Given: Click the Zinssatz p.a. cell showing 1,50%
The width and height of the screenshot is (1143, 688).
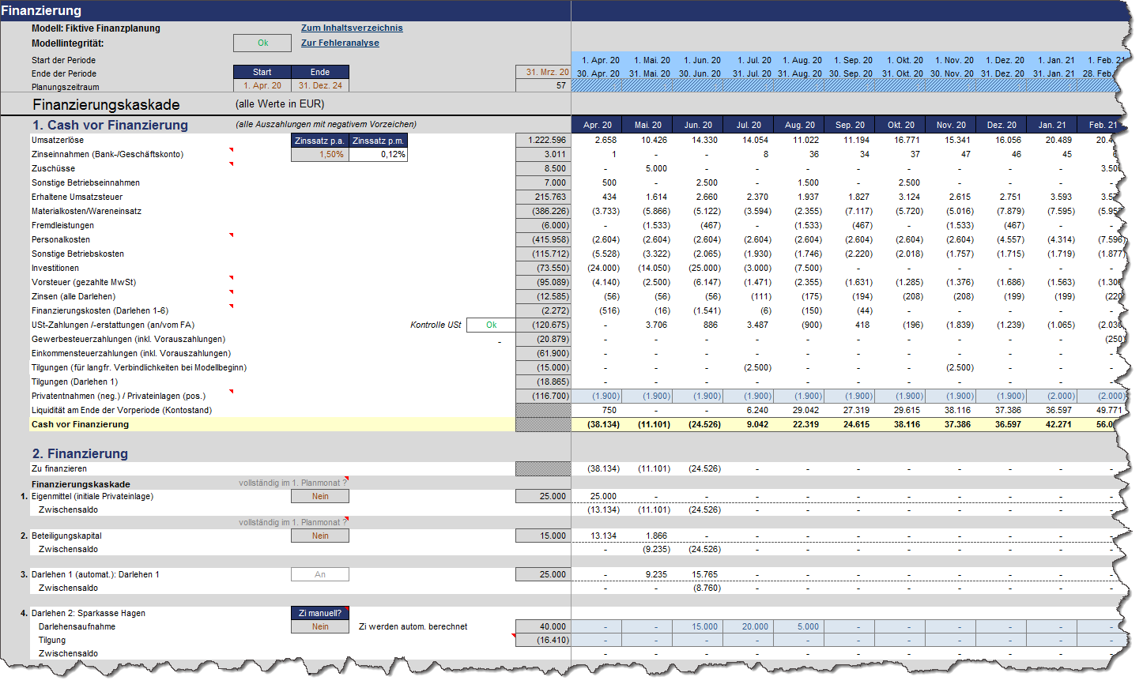Looking at the screenshot, I should pyautogui.click(x=320, y=154).
